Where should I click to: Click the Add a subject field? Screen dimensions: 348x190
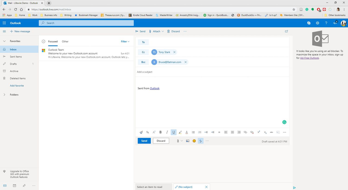[x=212, y=72]
